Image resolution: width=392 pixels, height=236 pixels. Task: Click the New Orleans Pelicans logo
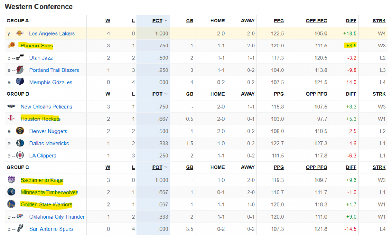[11, 106]
